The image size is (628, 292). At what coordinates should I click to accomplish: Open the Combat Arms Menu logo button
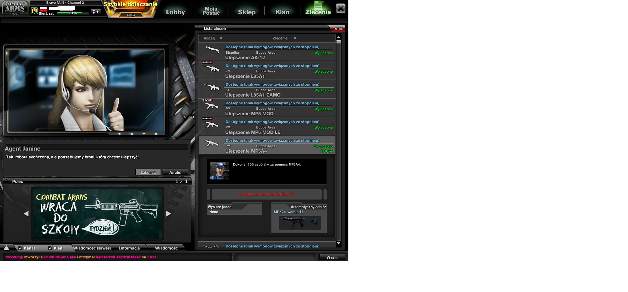click(x=15, y=8)
